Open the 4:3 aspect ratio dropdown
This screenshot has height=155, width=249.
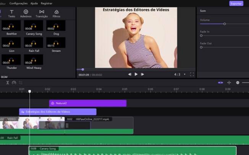pos(180,74)
